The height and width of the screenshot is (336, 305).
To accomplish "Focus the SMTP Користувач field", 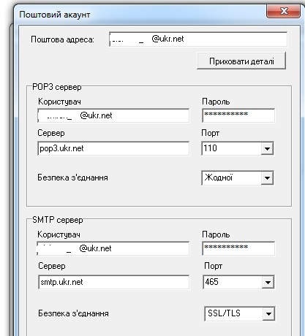I will [x=113, y=248].
